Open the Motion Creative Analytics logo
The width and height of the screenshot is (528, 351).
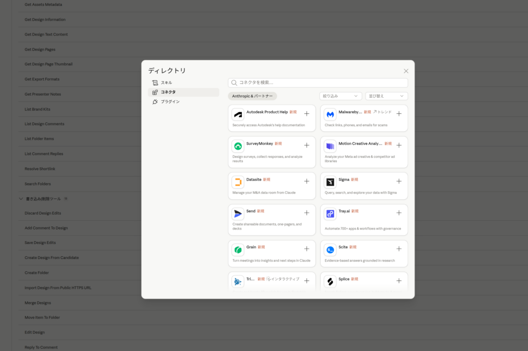click(330, 146)
